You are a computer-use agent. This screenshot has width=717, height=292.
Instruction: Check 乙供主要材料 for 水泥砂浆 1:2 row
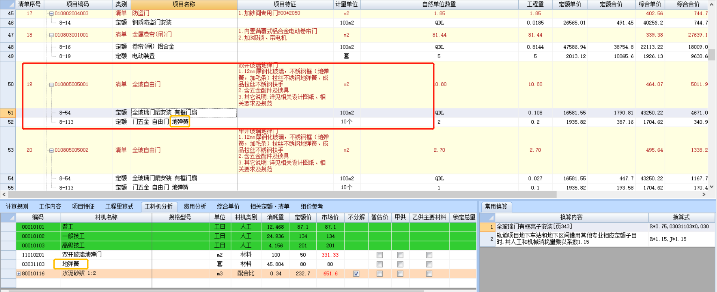429,274
